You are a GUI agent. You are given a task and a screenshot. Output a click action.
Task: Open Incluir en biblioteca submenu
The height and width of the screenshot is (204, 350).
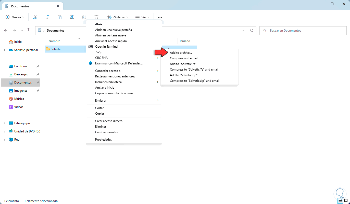[x=124, y=82]
